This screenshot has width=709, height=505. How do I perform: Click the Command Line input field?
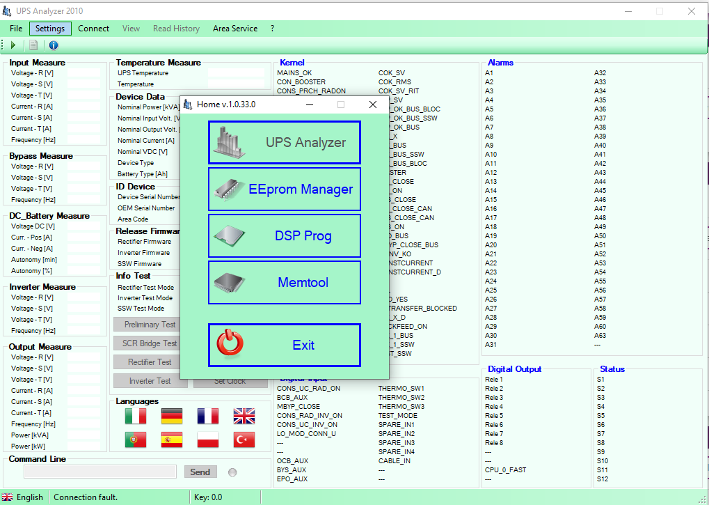pos(100,472)
